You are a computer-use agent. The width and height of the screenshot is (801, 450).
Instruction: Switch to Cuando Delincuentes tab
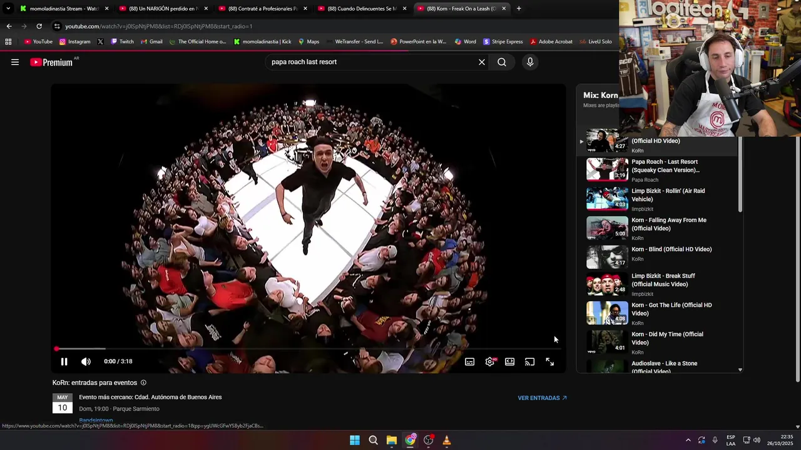pos(362,8)
